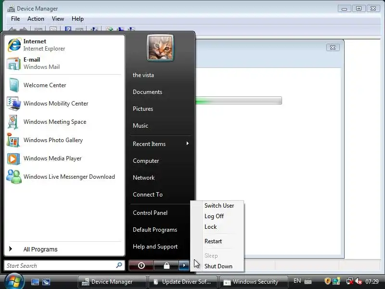
Task: Open the Action menu in Device Manager
Action: pos(36,19)
